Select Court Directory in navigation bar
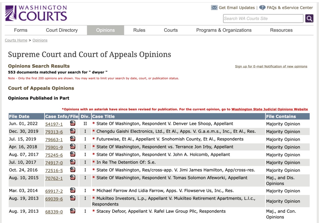The height and width of the screenshot is (223, 319). pyautogui.click(x=62, y=30)
